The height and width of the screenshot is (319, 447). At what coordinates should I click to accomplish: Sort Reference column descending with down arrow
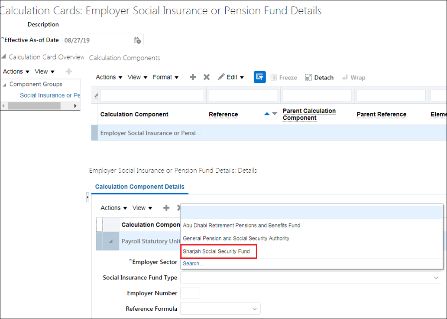coord(275,114)
